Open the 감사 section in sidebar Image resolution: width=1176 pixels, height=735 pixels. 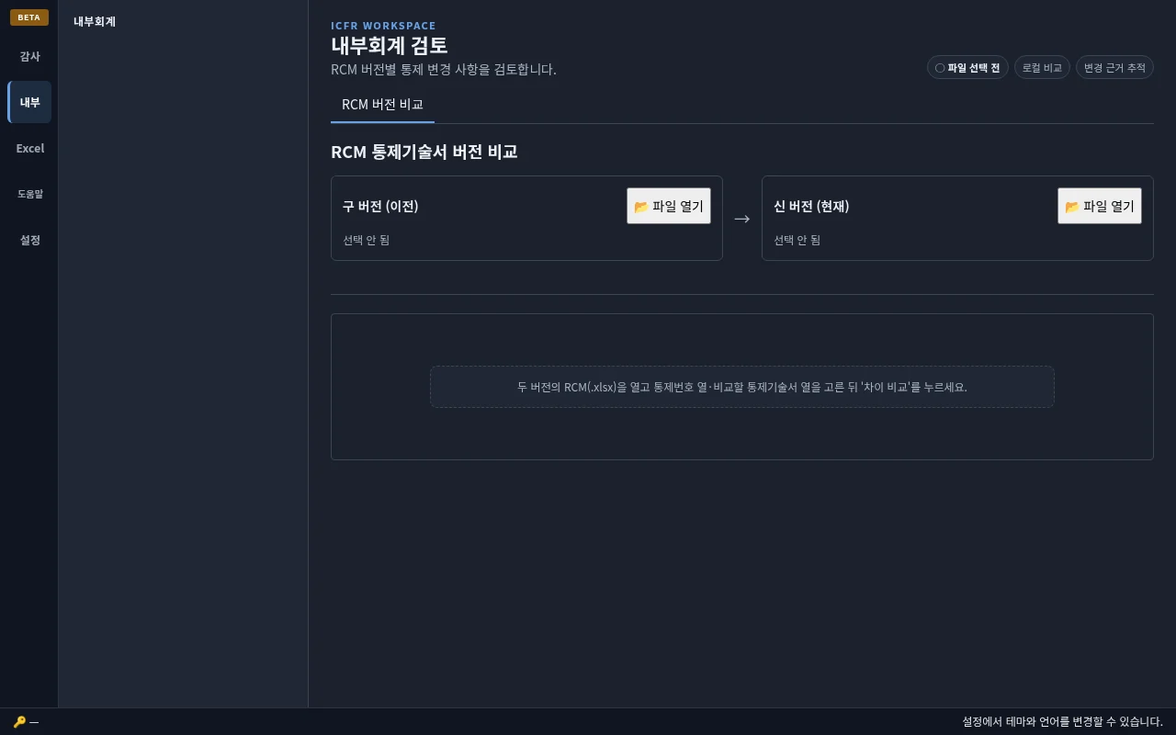tap(29, 56)
